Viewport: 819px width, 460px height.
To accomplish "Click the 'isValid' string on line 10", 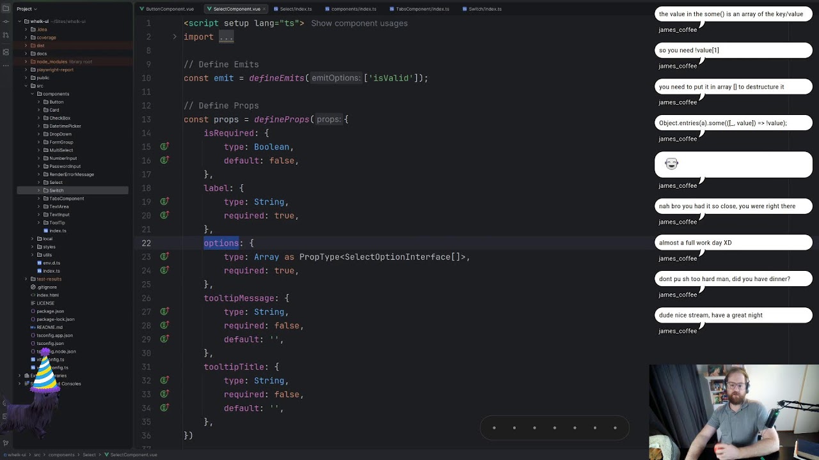I will pos(392,78).
